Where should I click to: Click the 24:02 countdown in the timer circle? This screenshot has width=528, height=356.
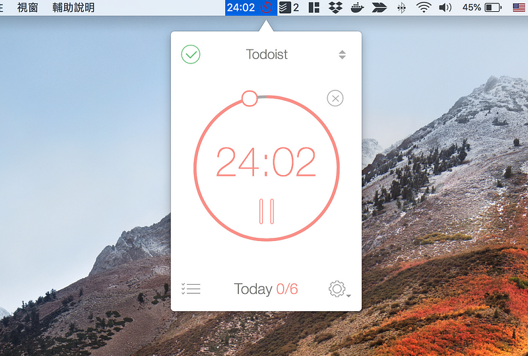266,162
